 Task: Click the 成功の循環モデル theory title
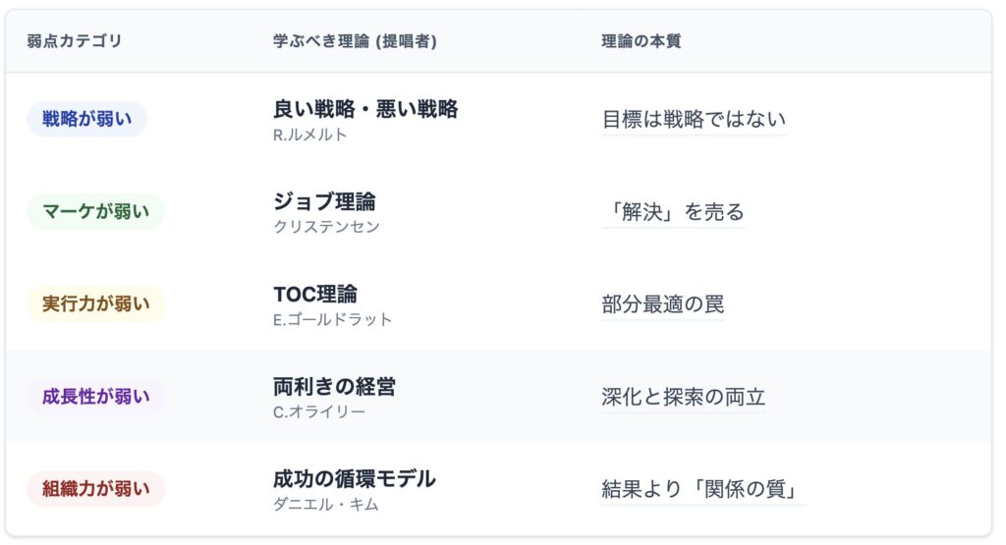click(x=354, y=479)
